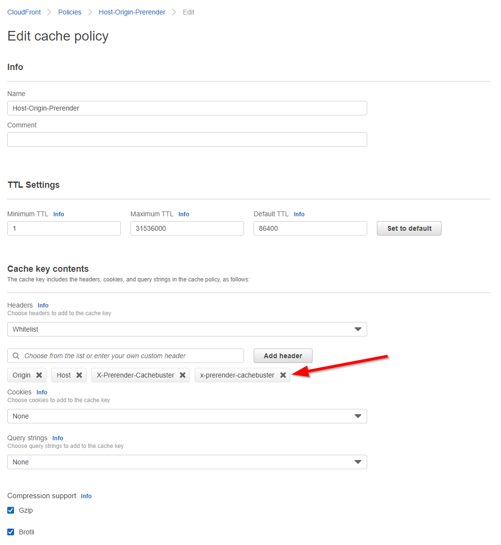Open the Minimum TTL Info link
501x545 pixels.
pyautogui.click(x=58, y=214)
